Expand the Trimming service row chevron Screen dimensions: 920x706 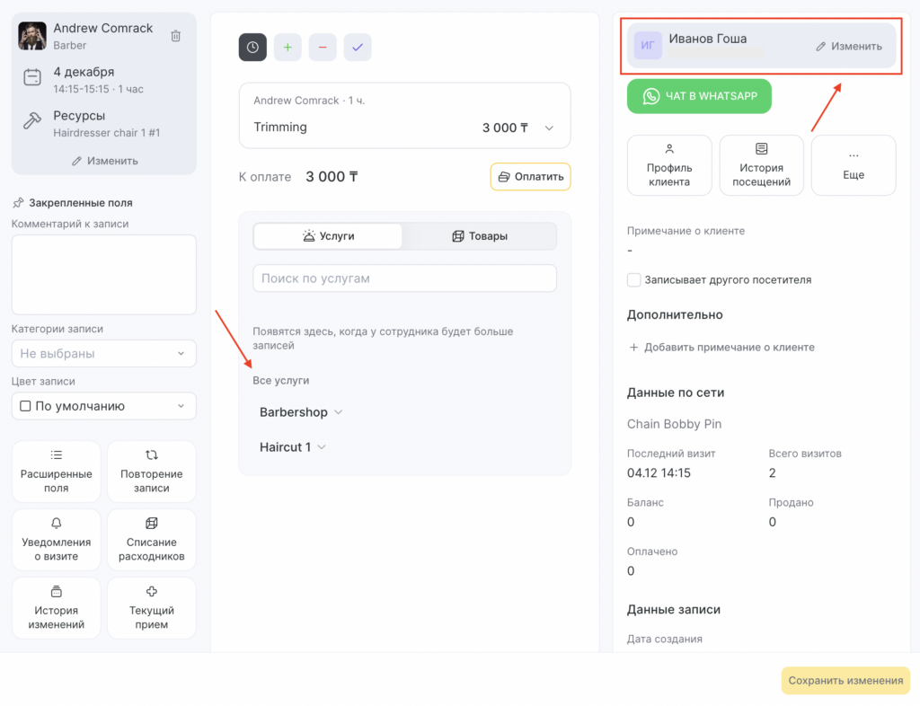tap(550, 128)
